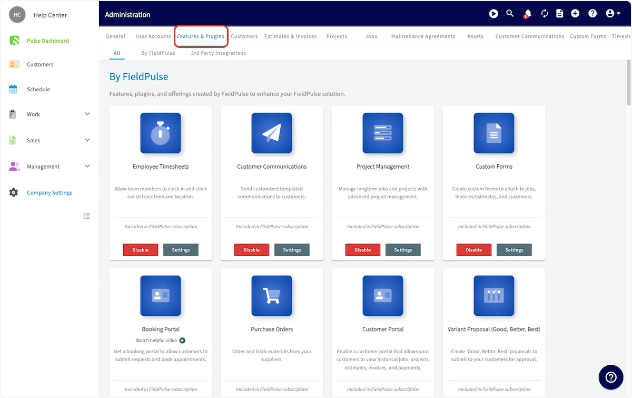Click the Company Settings gear icon
Screen dimensions: 632x398
pos(14,192)
